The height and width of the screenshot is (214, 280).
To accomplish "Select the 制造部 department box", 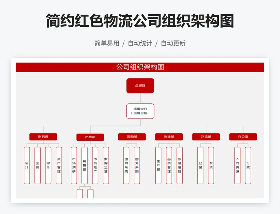I will click(169, 137).
